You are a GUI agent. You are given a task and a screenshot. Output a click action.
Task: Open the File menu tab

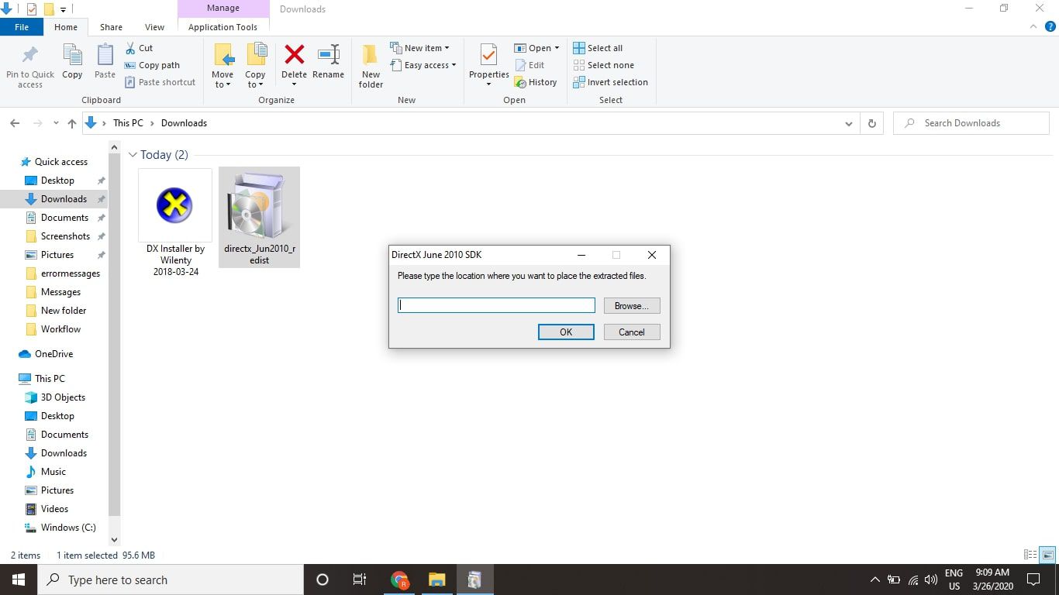pyautogui.click(x=22, y=27)
